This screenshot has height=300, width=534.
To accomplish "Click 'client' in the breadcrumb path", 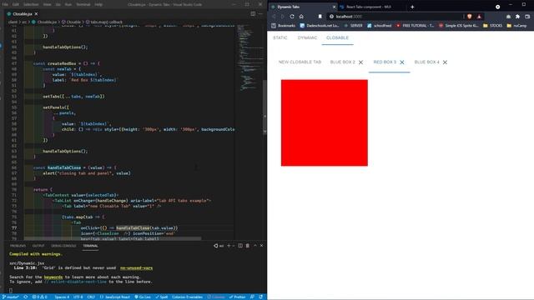I will coord(13,22).
